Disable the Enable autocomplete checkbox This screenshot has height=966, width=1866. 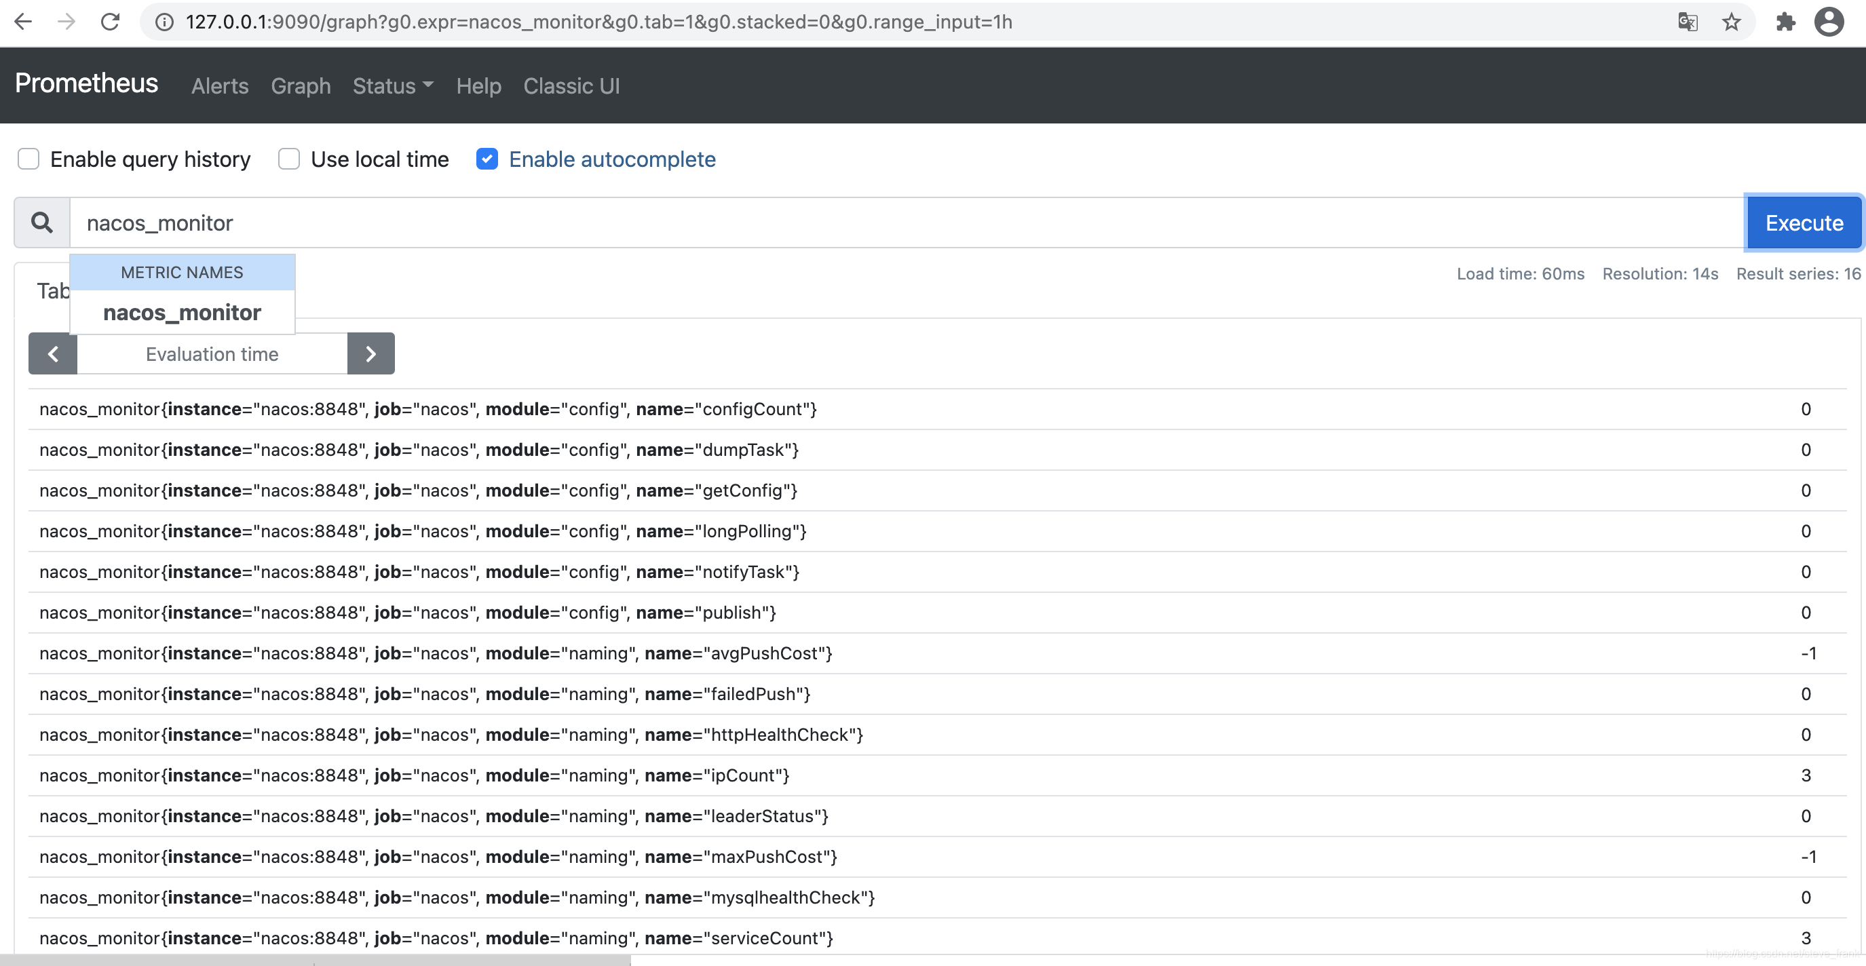click(487, 159)
